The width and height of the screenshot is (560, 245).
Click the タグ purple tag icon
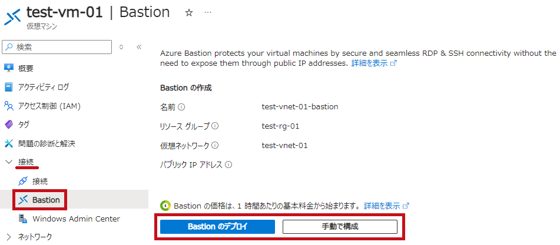point(9,125)
